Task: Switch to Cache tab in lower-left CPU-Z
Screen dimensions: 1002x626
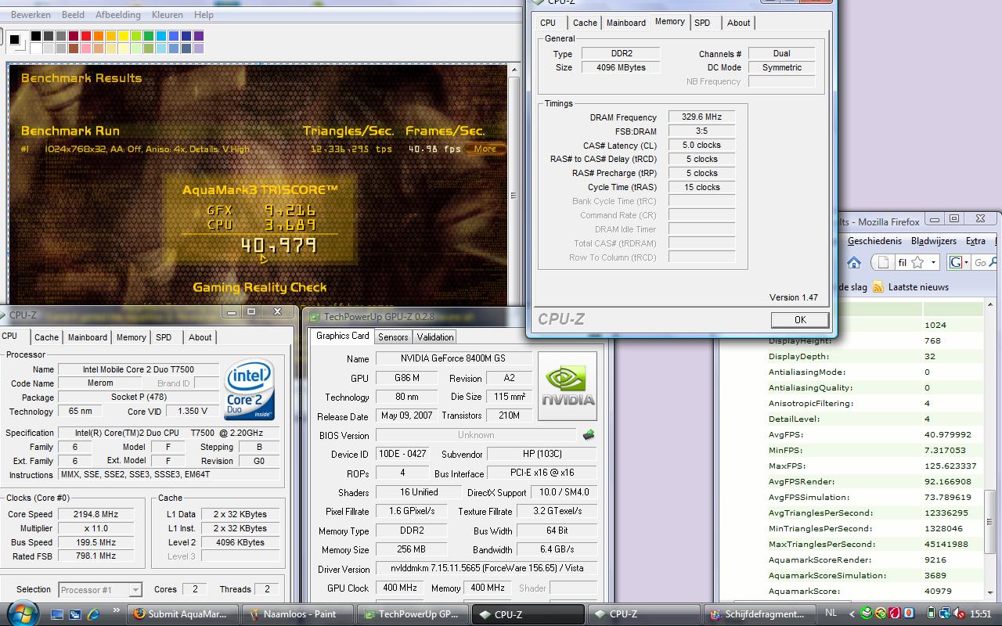Action: click(x=46, y=337)
